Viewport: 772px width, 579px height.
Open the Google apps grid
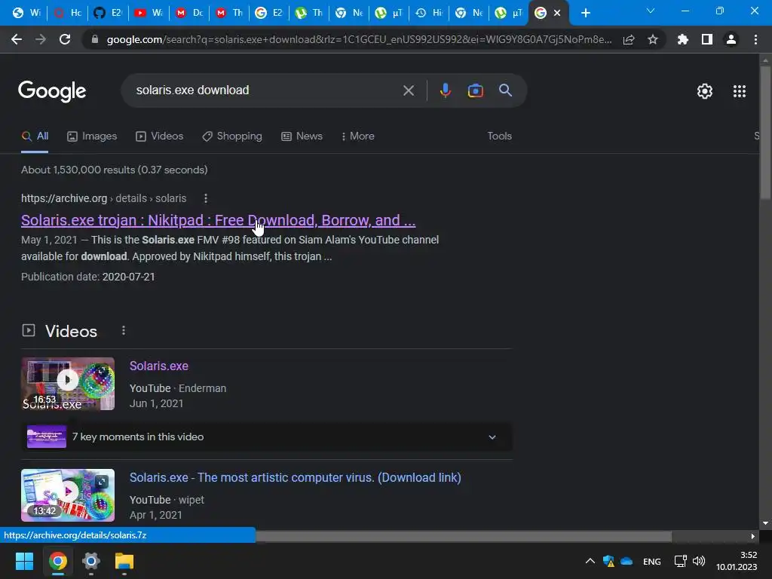(x=739, y=91)
